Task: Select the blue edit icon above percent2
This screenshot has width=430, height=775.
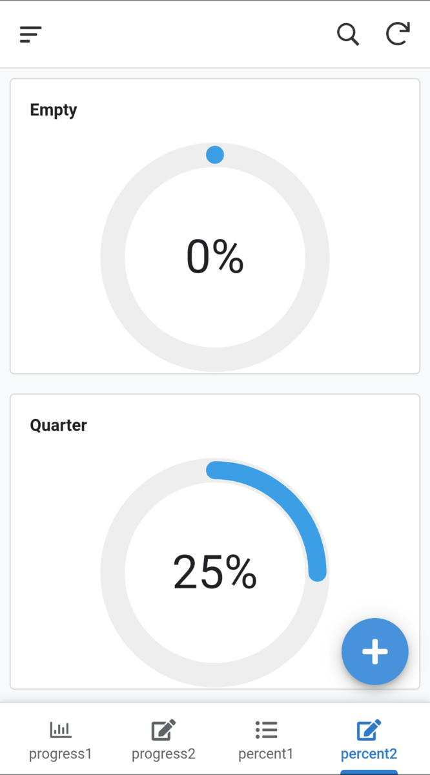Action: tap(369, 728)
